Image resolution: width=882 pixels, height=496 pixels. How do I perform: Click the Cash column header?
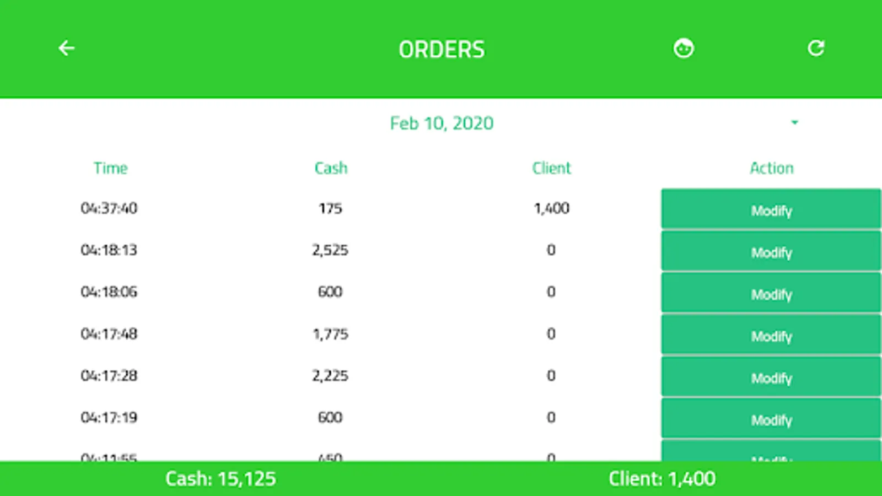pyautogui.click(x=331, y=168)
